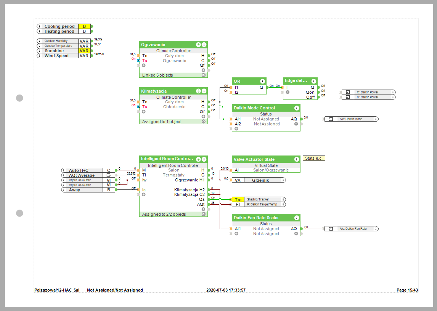
Task: Select yellow Tra tag of Shading Tracker
Action: click(x=238, y=200)
